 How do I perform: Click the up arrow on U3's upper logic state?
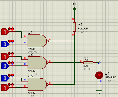9,75
